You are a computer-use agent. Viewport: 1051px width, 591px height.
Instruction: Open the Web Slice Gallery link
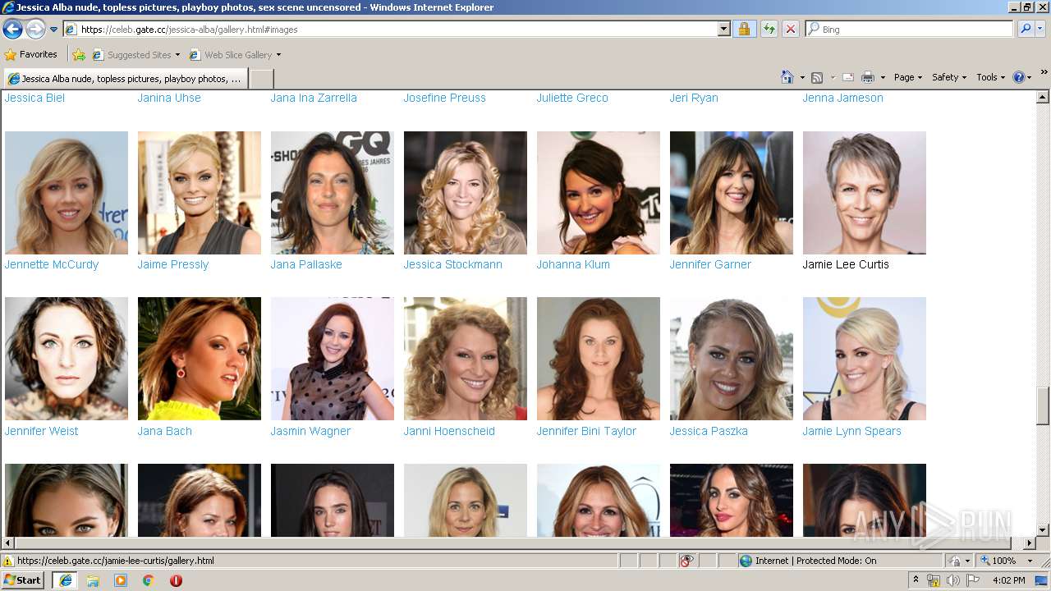(235, 55)
